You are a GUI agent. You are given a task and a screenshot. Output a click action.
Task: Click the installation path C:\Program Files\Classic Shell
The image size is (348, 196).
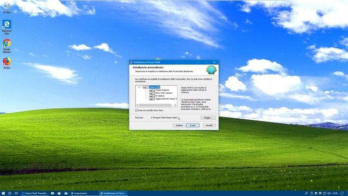(164, 118)
